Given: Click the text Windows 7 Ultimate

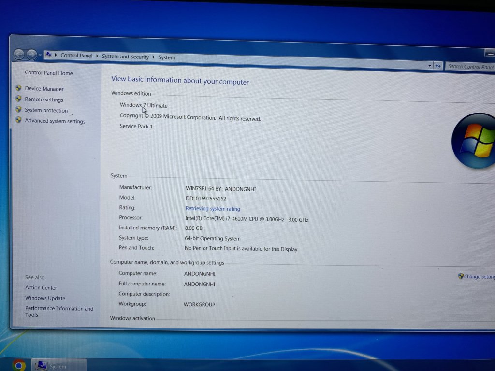Looking at the screenshot, I should [144, 105].
